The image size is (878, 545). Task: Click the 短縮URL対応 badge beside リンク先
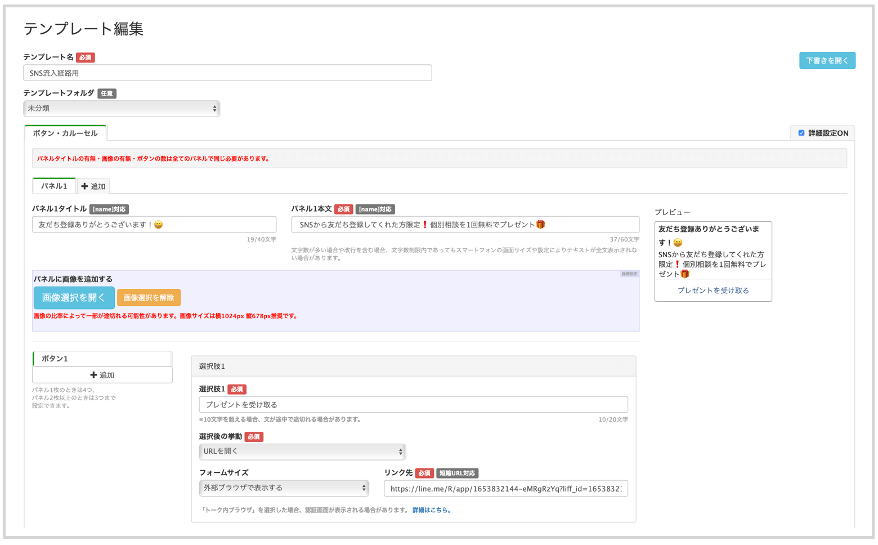click(x=457, y=473)
